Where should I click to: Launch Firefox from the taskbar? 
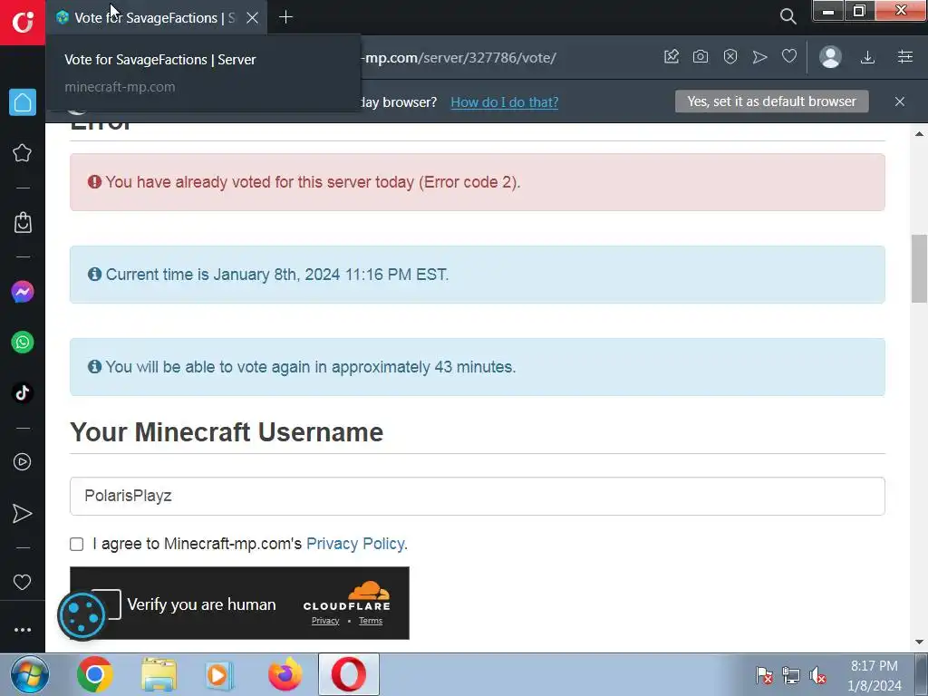pos(285,674)
